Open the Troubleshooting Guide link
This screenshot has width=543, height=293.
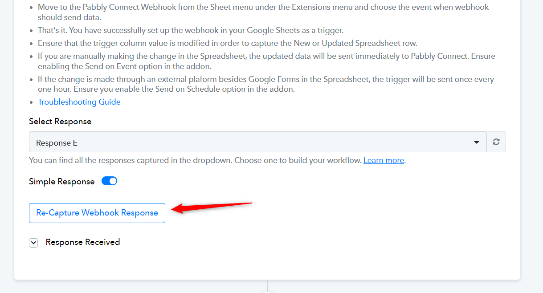[x=79, y=102]
